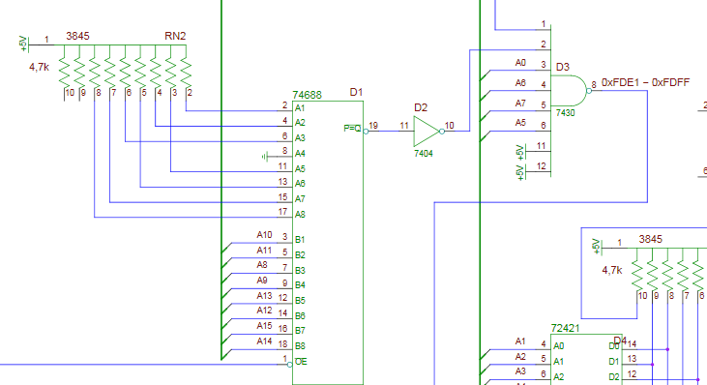This screenshot has height=385, width=707.
Task: Click the ground symbol at pin A4
Action: (265, 157)
